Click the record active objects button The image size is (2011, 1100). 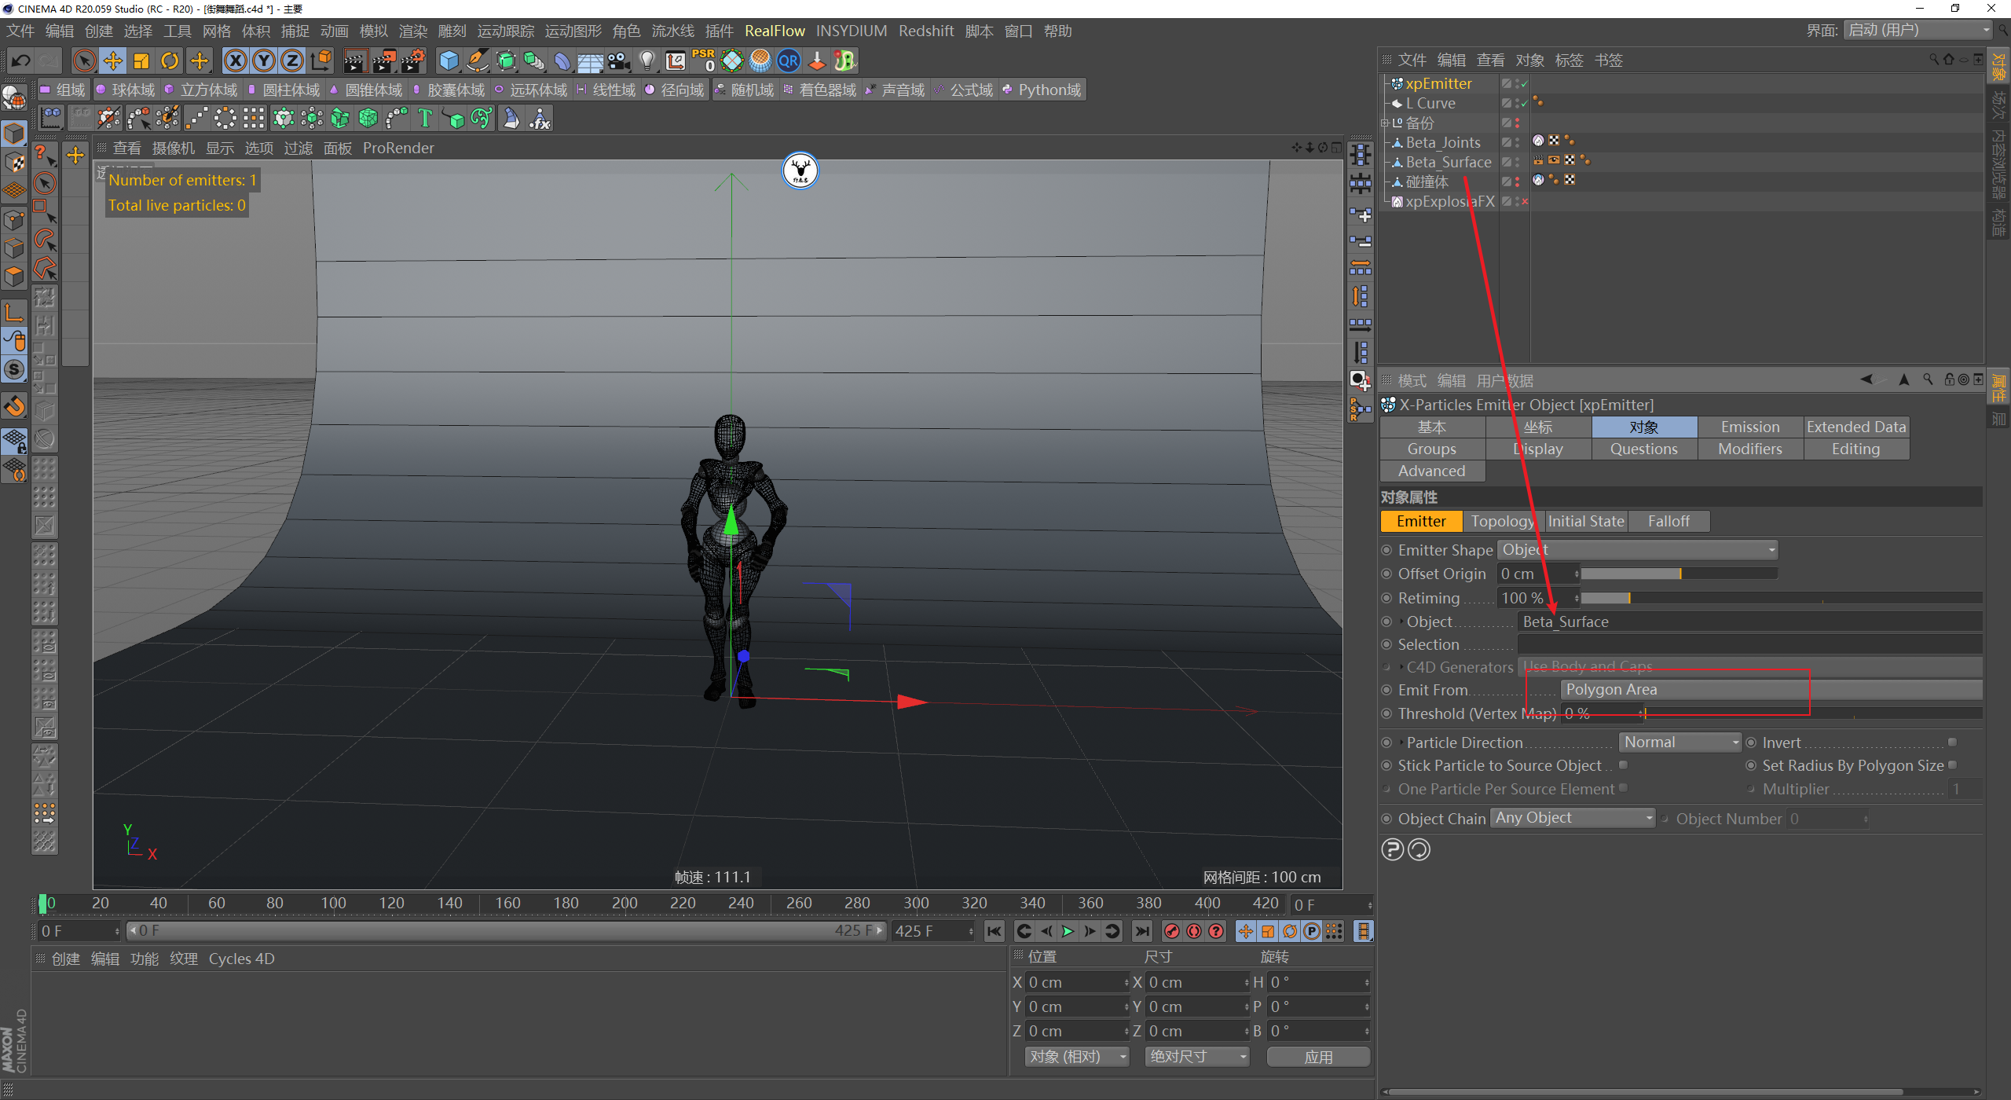click(1171, 931)
